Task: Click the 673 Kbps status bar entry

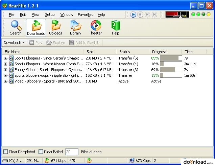Action: pos(143,161)
